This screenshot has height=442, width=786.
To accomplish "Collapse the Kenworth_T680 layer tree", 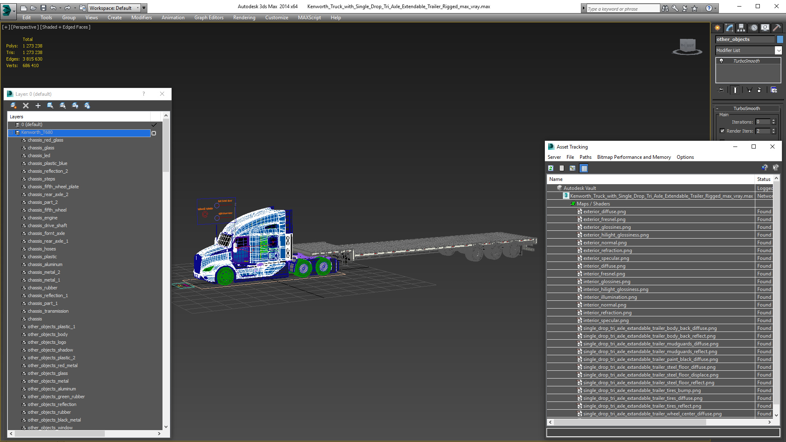I will 11,133.
